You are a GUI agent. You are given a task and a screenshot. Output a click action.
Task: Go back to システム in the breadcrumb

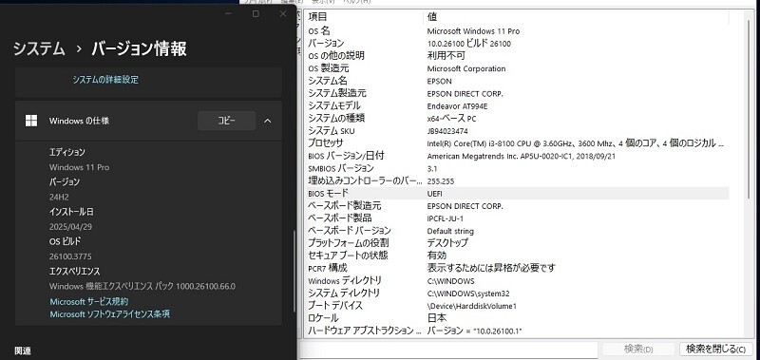click(39, 49)
